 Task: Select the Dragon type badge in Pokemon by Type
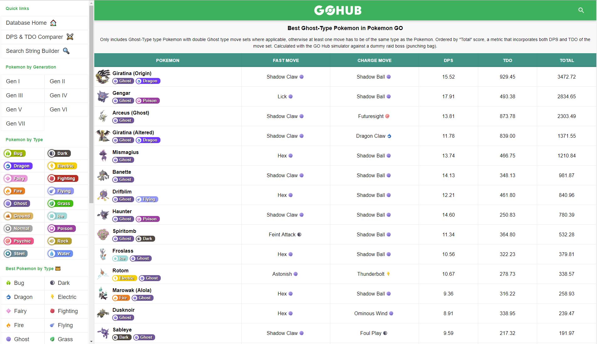click(x=18, y=166)
